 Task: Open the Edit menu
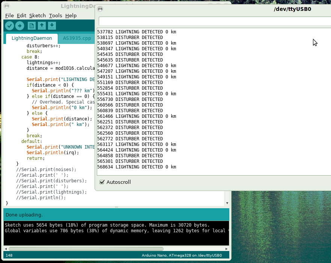point(21,16)
